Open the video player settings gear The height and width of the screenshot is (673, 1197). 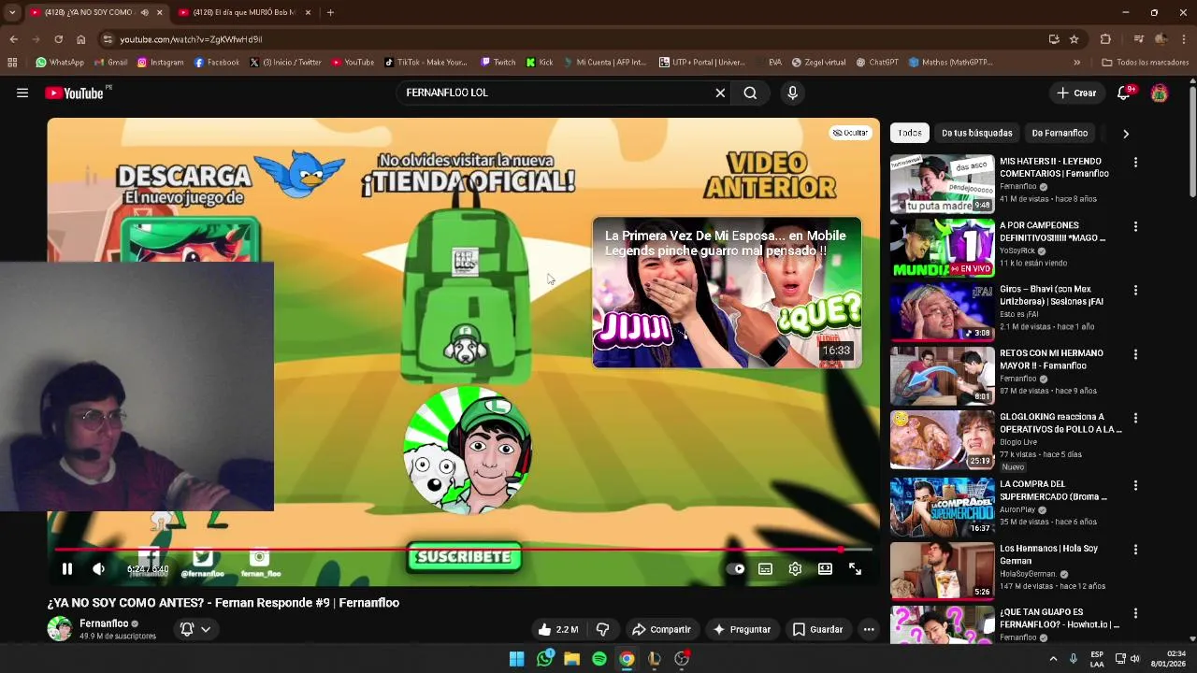(795, 568)
